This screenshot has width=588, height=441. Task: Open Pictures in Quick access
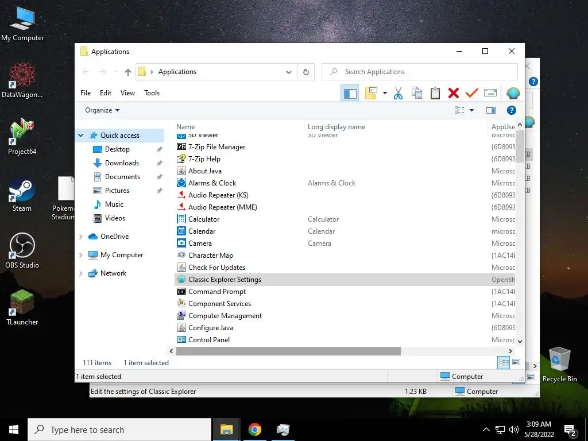[x=117, y=191]
